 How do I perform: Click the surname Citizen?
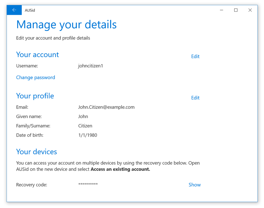pyautogui.click(x=85, y=126)
